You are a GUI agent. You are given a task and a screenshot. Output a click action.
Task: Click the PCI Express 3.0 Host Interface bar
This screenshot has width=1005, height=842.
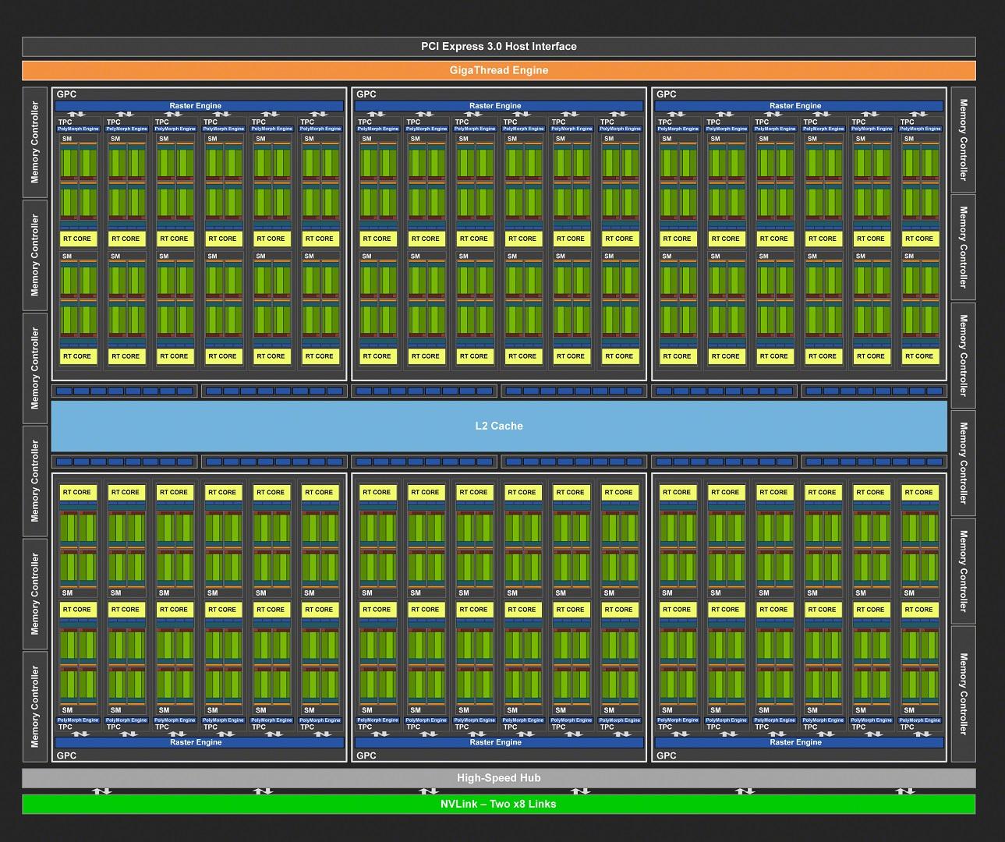coord(499,47)
